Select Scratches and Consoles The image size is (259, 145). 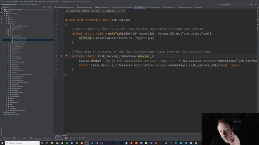(x=12, y=114)
